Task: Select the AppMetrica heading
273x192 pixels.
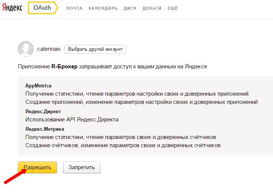Action: tap(38, 86)
